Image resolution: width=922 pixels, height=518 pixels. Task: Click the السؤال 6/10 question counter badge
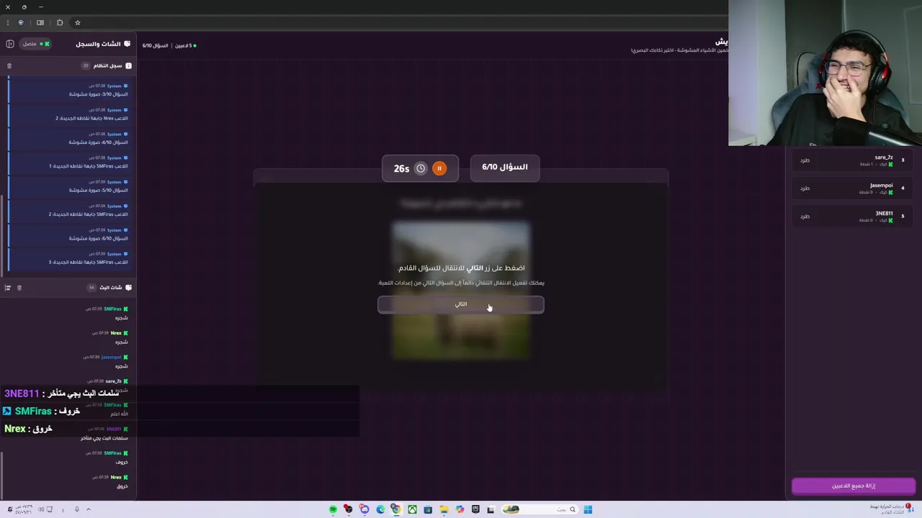pos(504,167)
